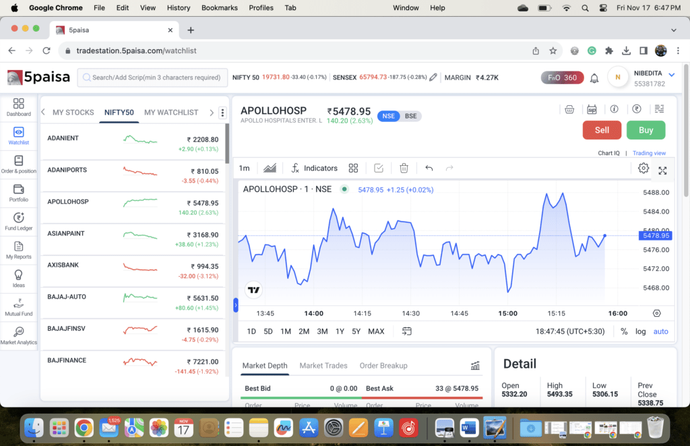Image resolution: width=690 pixels, height=446 pixels.
Task: Open the Order Breakup tab
Action: [x=383, y=366]
